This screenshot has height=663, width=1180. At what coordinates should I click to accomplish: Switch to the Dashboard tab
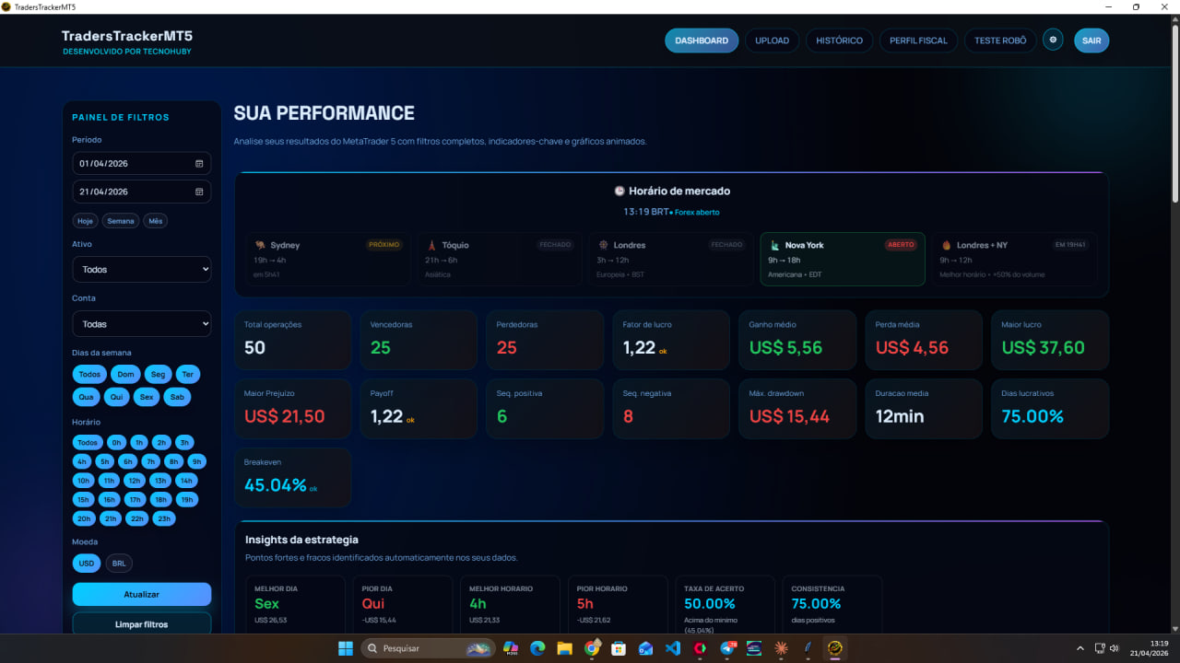point(702,41)
